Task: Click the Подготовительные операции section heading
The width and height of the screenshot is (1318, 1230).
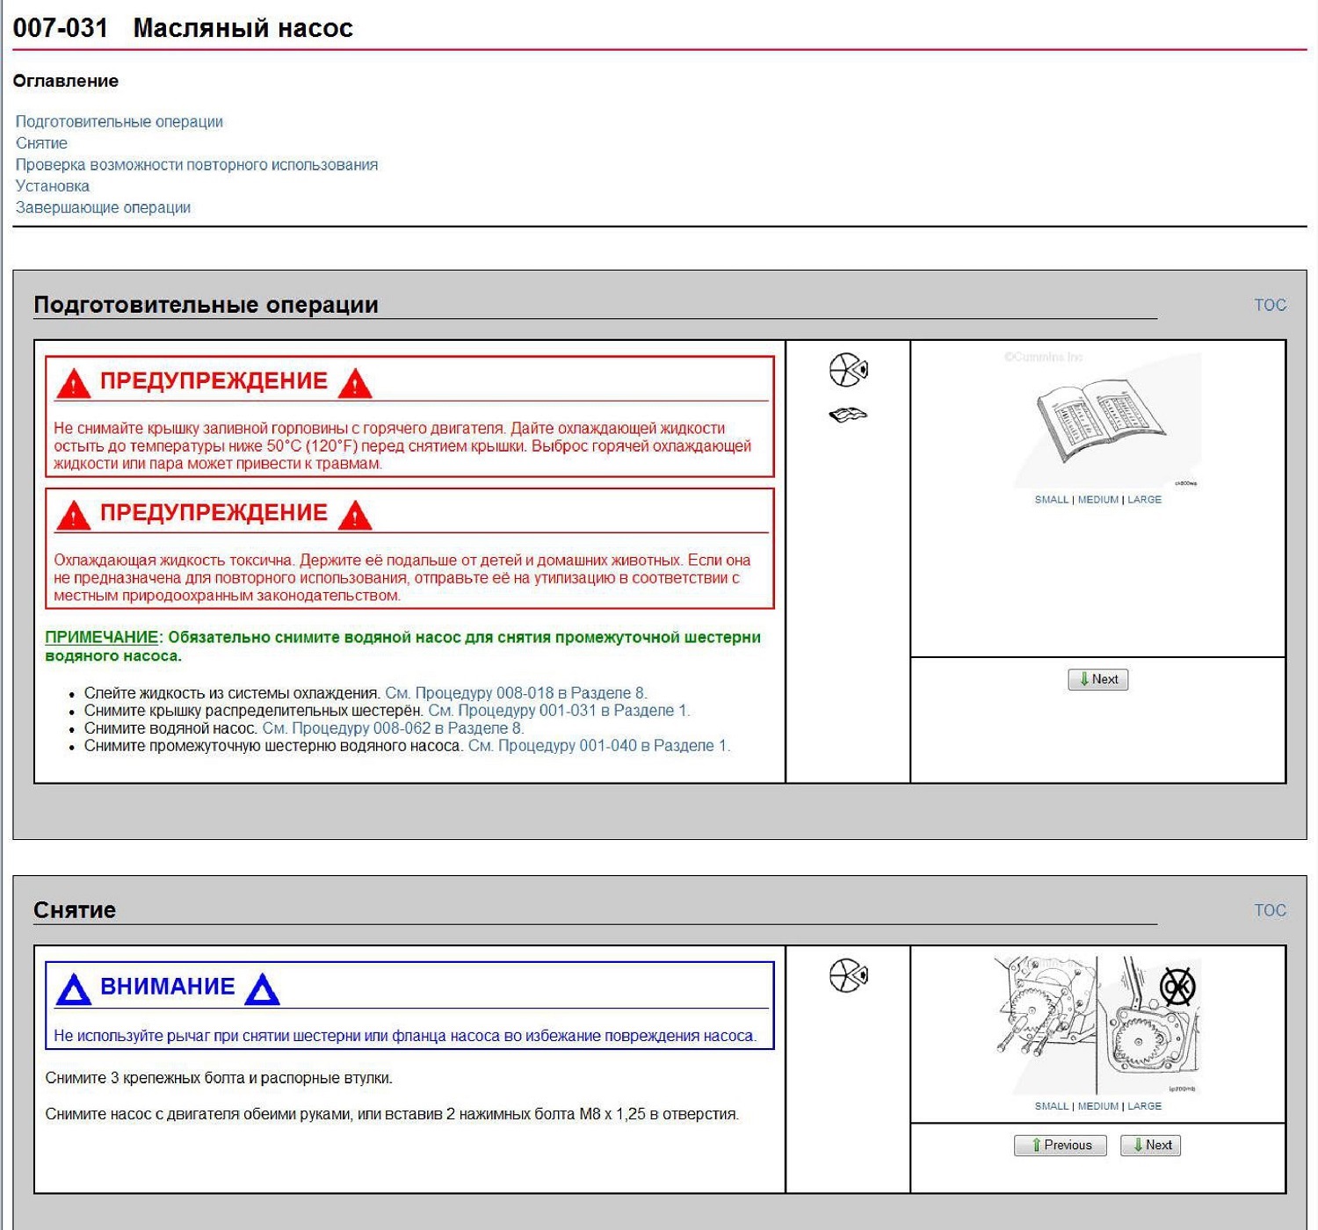Action: coord(206,305)
